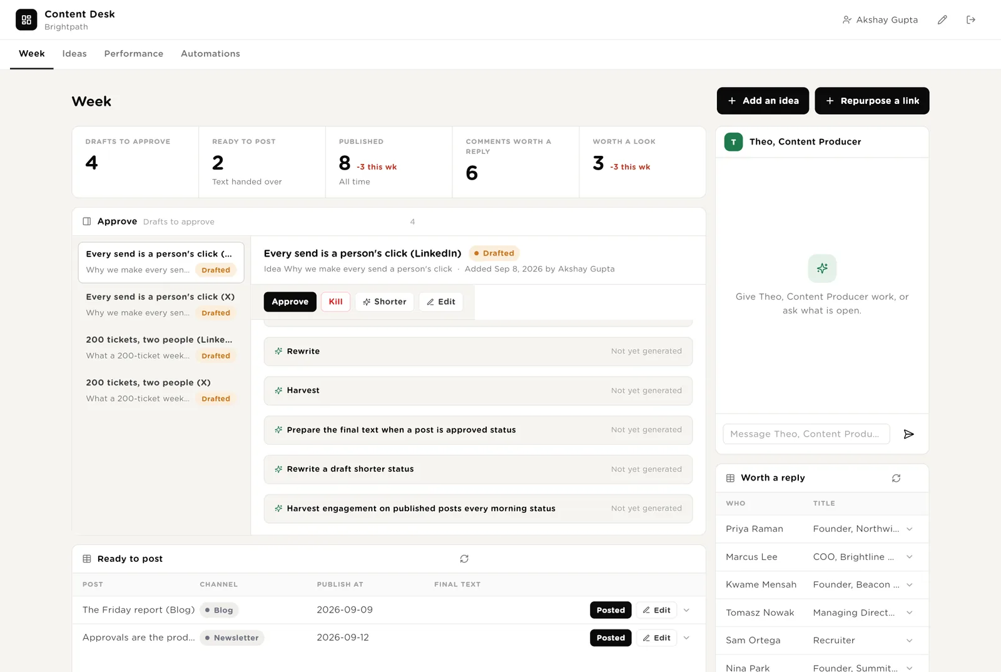Click Posted button for Approvals newsletter row

tap(611, 638)
